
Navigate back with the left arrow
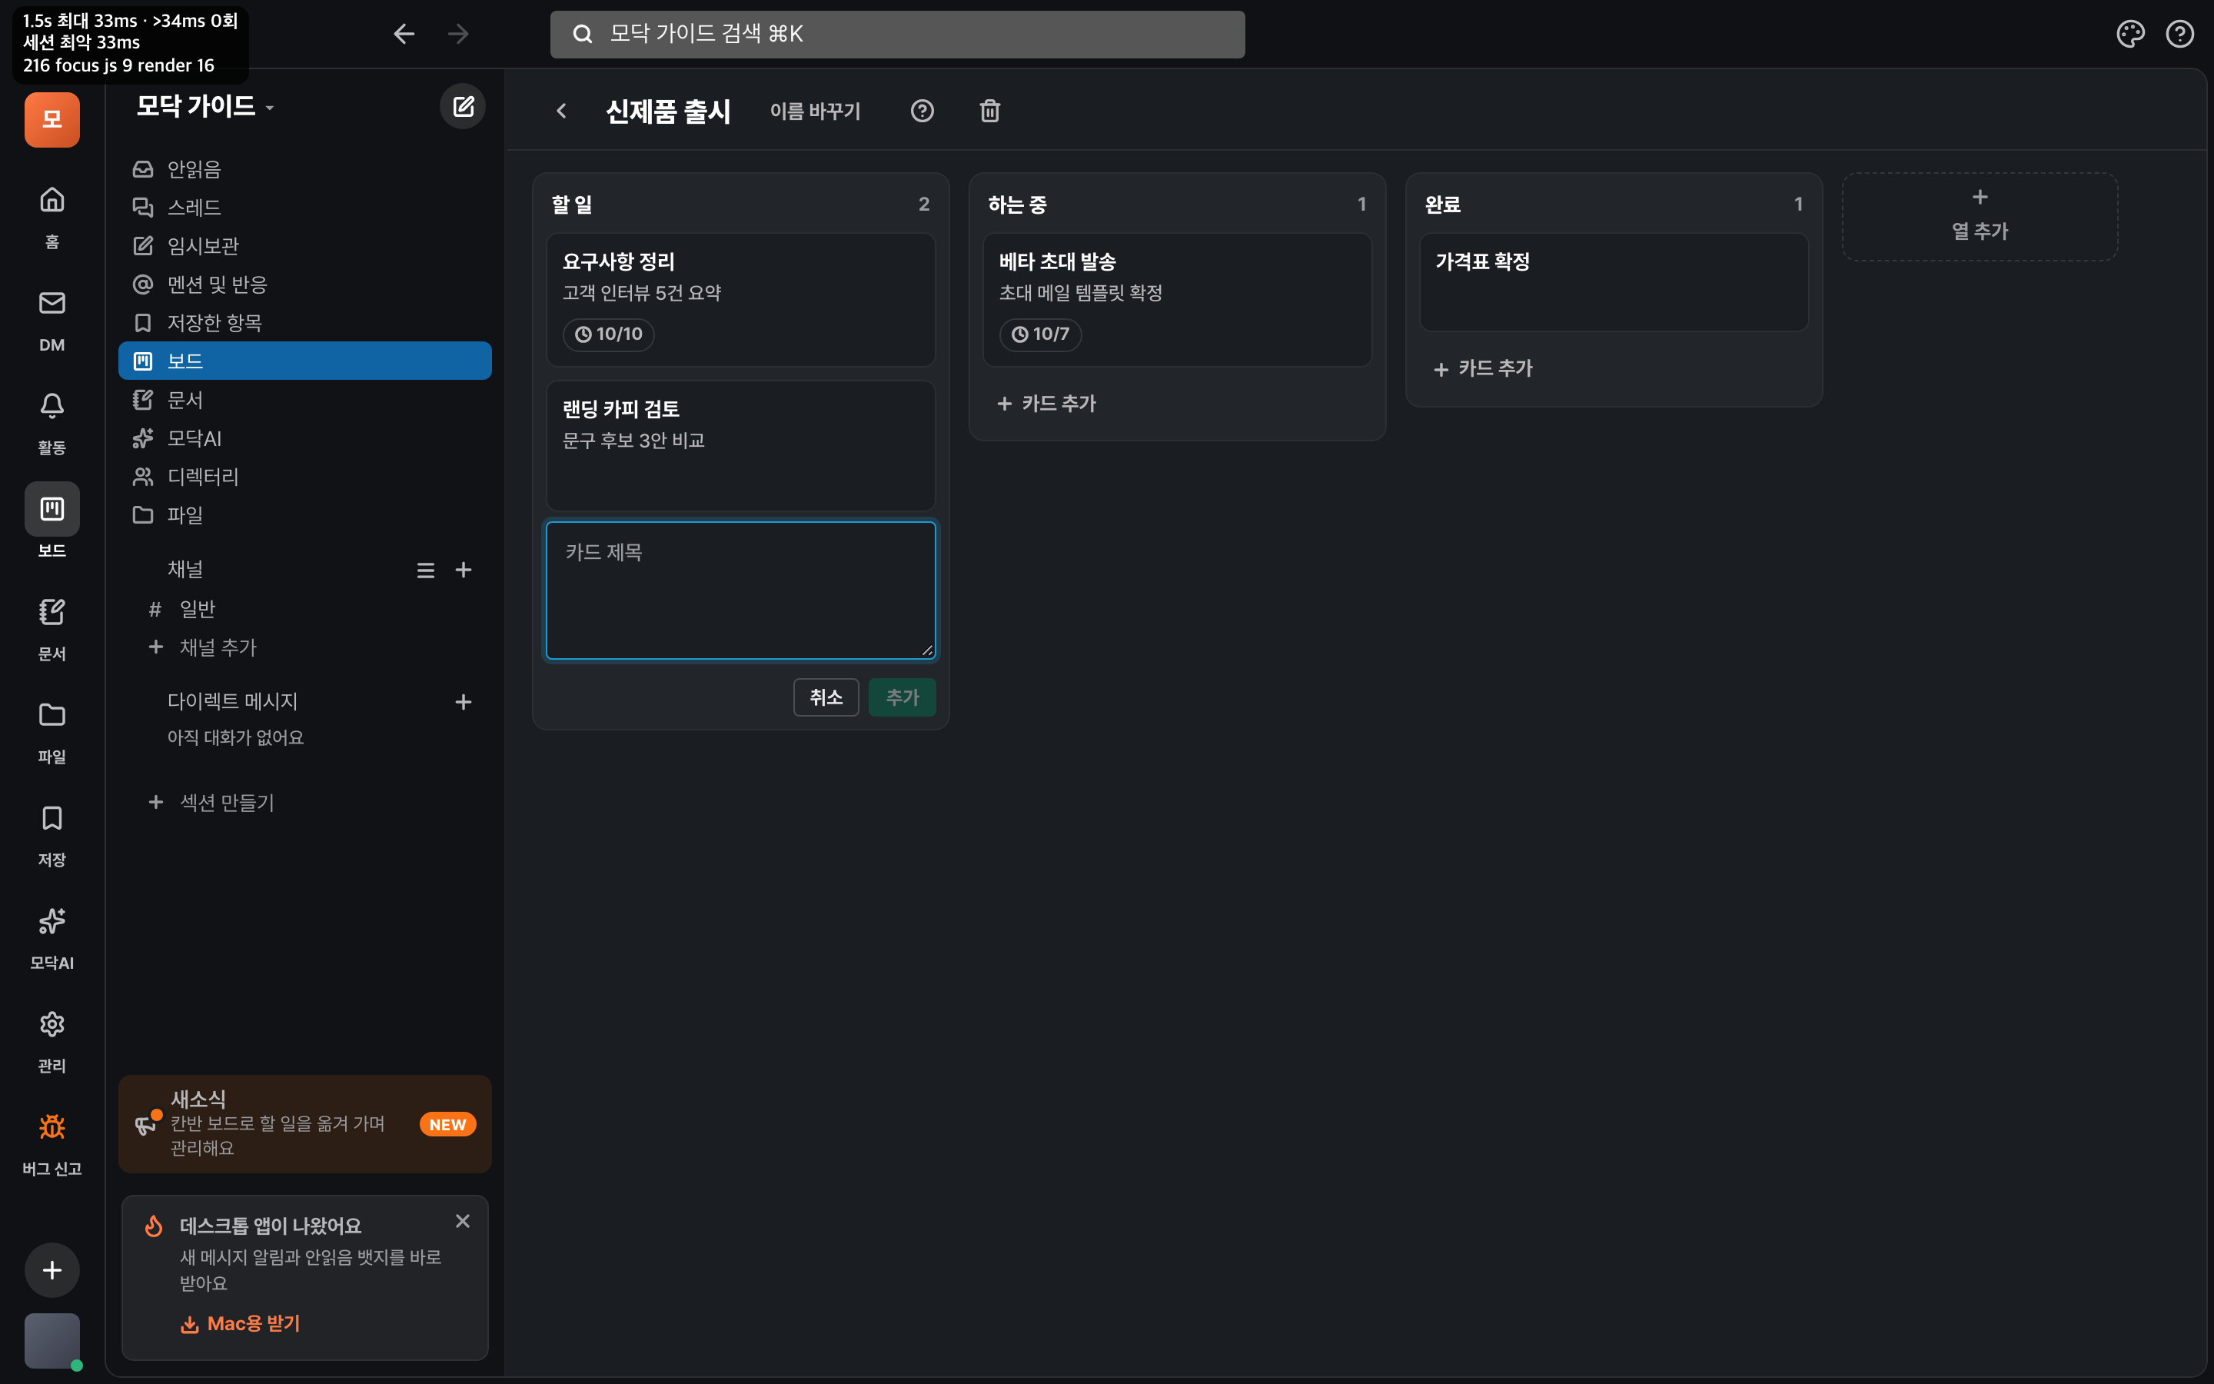pyautogui.click(x=404, y=34)
